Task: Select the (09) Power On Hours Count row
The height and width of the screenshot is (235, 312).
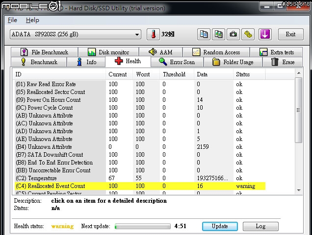Action: click(x=140, y=100)
